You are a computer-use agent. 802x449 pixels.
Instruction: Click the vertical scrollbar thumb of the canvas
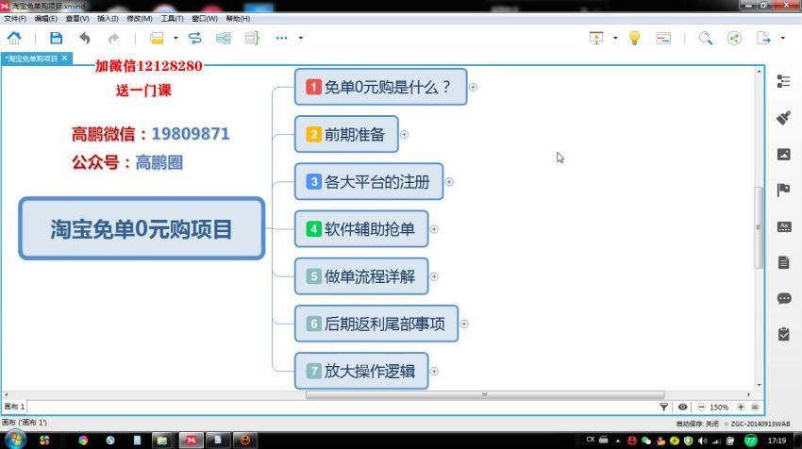pos(759,227)
